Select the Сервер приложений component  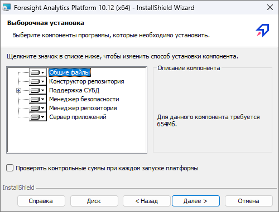click(x=78, y=117)
